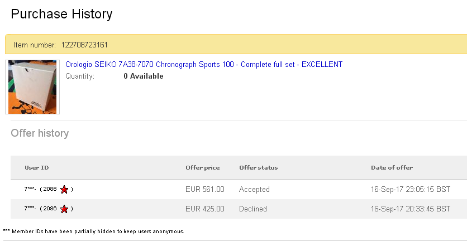Click the Date of offer column header

click(392, 167)
